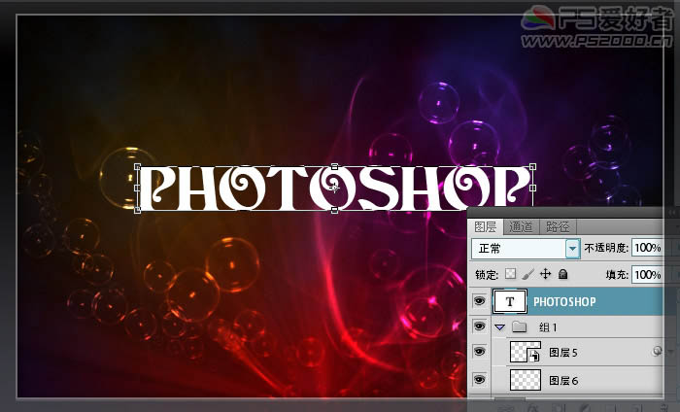Collapse the 组 1 group triangle
The width and height of the screenshot is (680, 412).
tap(498, 327)
